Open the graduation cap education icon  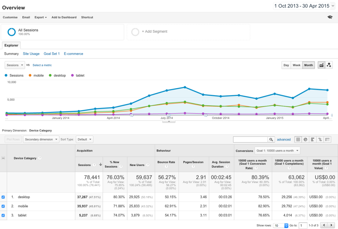[330, 17]
